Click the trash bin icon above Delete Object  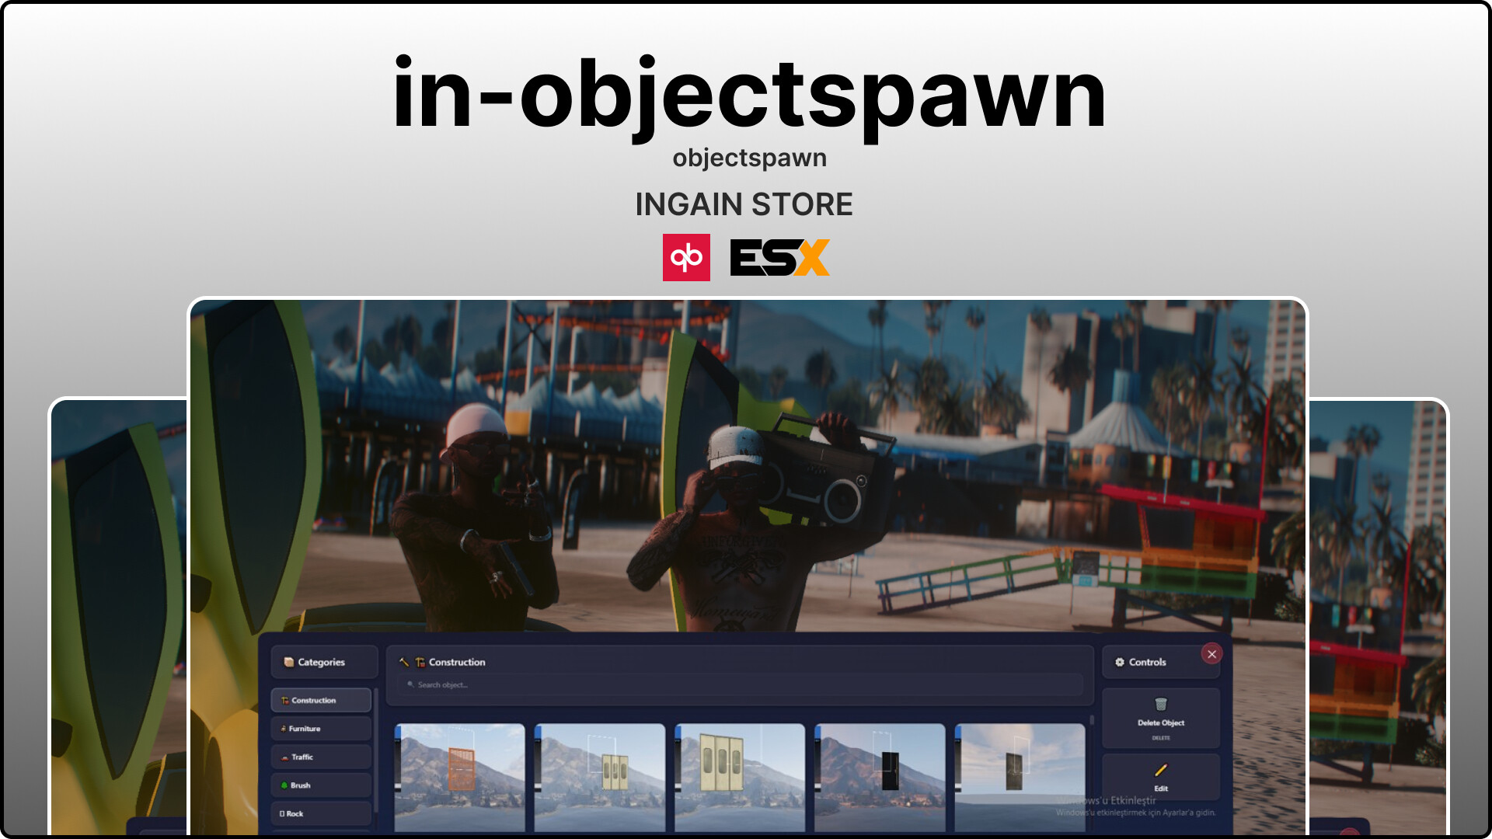(1161, 705)
